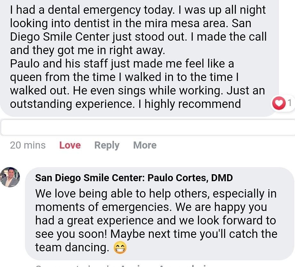This screenshot has height=267, width=295.
Task: Reply to the dental emergency review
Action: pyautogui.click(x=107, y=145)
